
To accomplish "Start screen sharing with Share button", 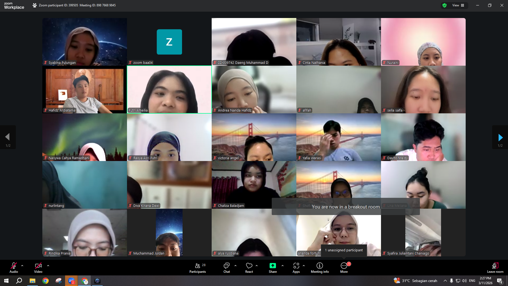I will (x=273, y=267).
